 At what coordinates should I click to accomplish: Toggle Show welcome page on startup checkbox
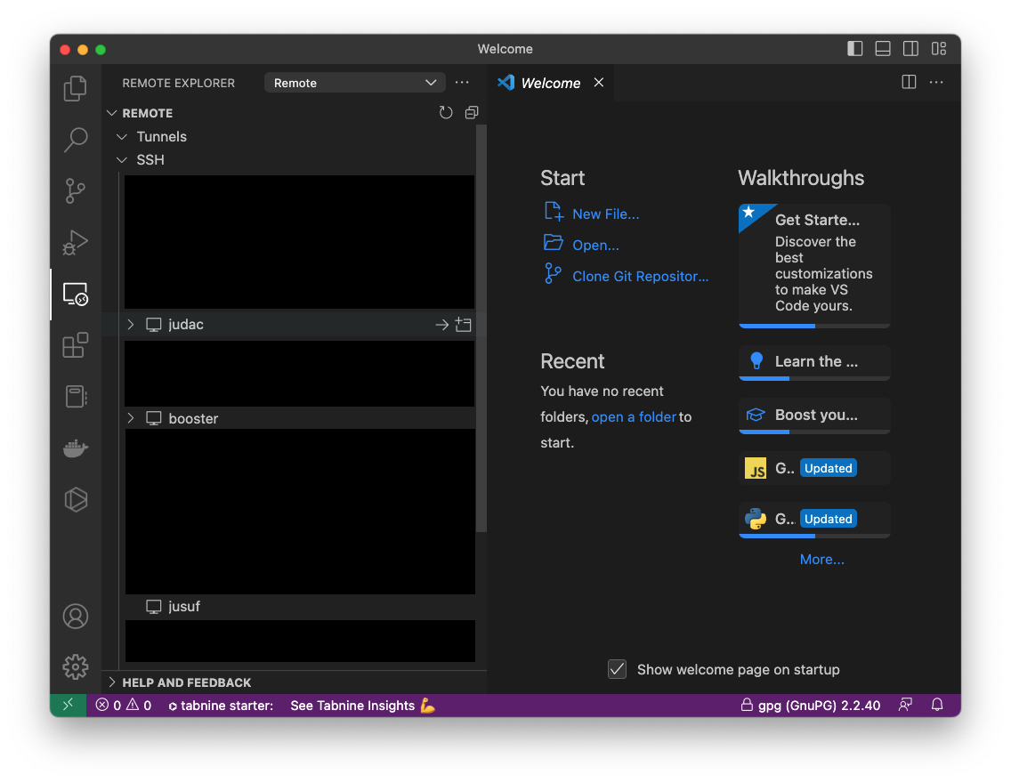pyautogui.click(x=617, y=669)
